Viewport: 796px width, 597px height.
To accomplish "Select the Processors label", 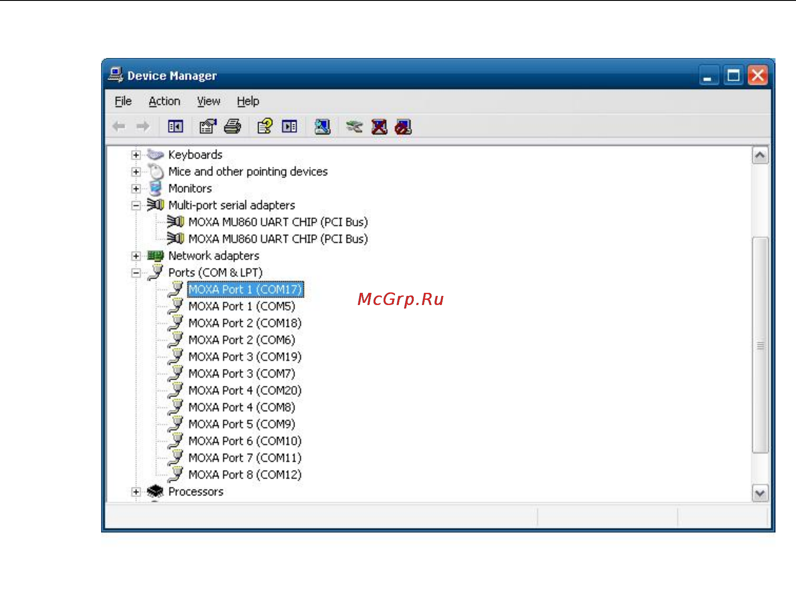I will pyautogui.click(x=196, y=491).
